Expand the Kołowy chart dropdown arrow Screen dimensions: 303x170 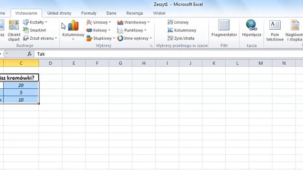(x=109, y=30)
